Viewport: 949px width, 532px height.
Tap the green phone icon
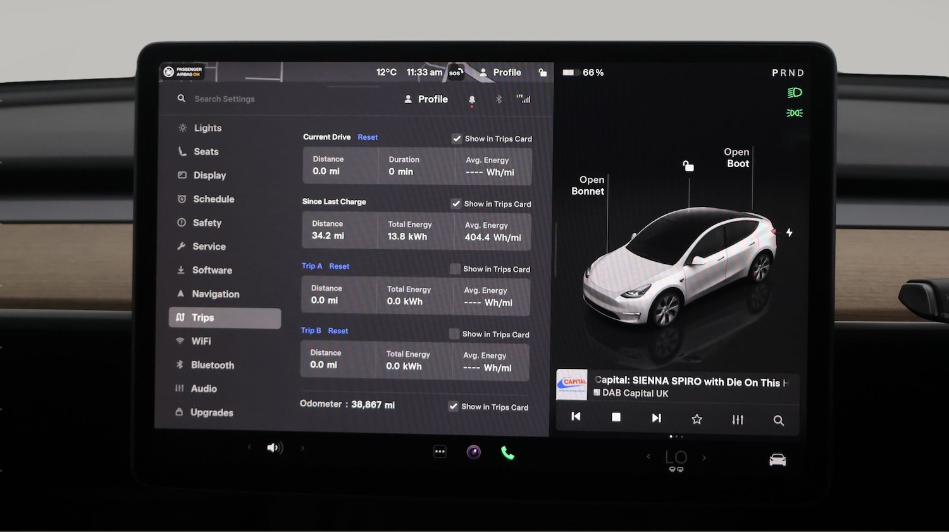[x=507, y=452]
